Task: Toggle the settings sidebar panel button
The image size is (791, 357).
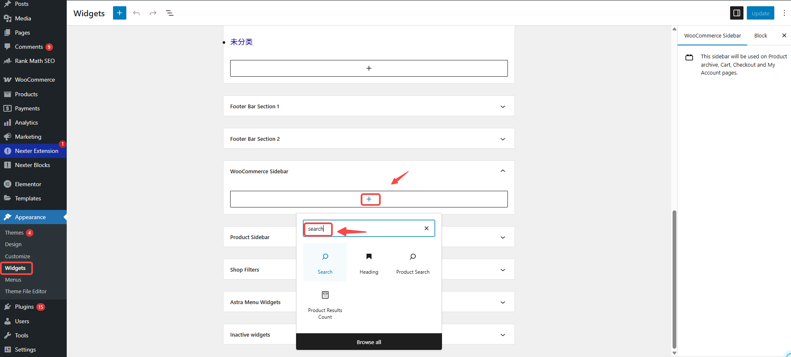Action: 736,13
